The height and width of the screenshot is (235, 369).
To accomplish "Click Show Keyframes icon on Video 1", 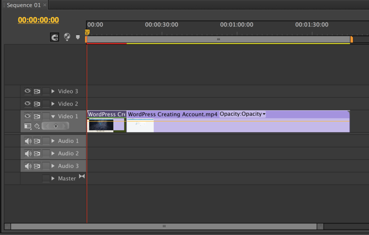I will pos(37,126).
